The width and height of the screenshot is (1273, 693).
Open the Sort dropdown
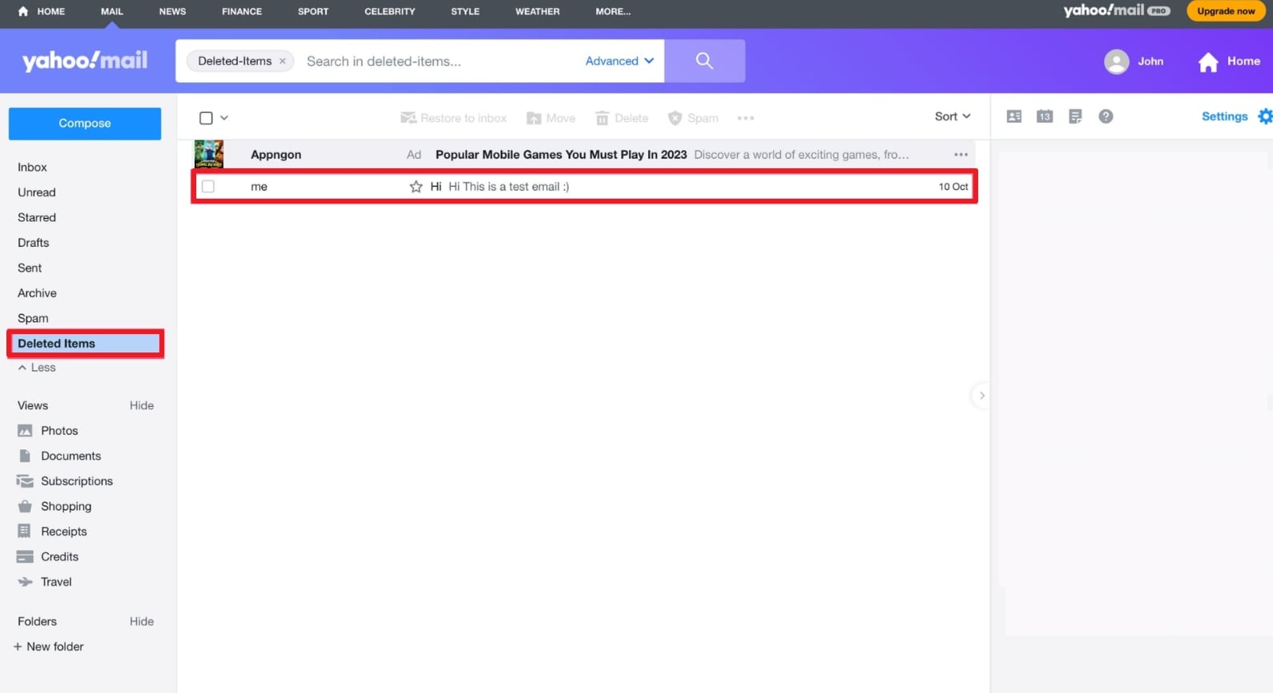(x=953, y=117)
